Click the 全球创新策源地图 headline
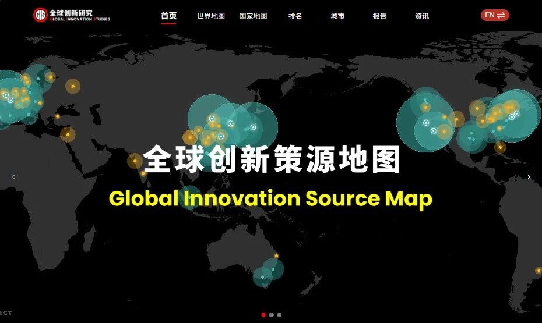The height and width of the screenshot is (323, 542). (272, 160)
